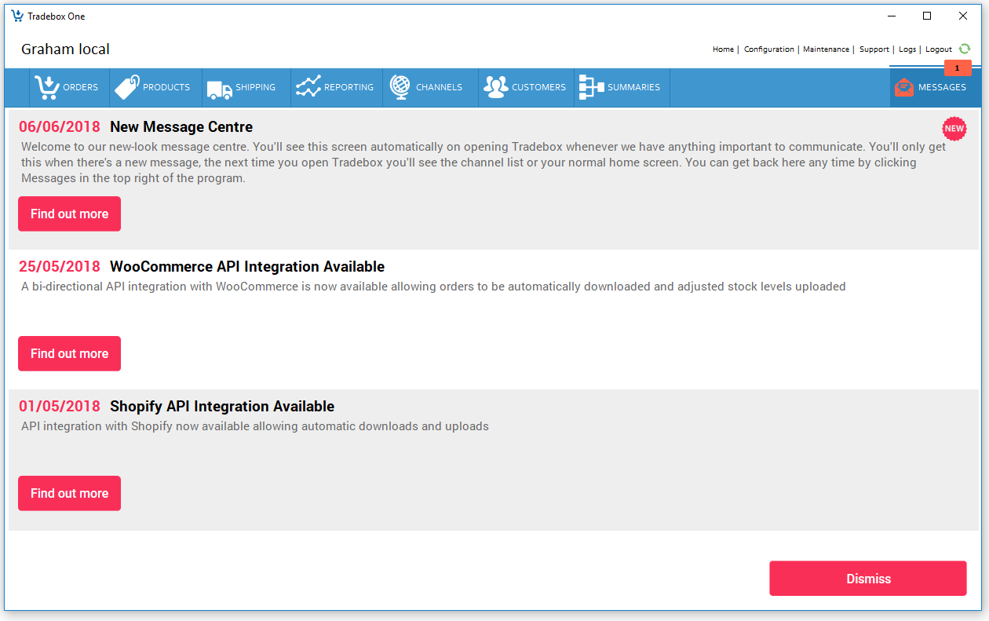The width and height of the screenshot is (989, 621).
Task: Open the ORDERS tab label
Action: coord(80,87)
